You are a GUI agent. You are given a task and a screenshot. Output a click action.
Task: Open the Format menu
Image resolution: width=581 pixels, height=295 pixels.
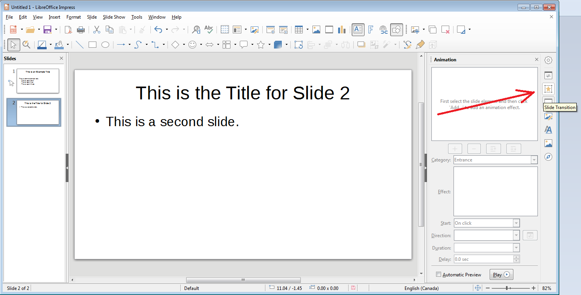coord(73,17)
